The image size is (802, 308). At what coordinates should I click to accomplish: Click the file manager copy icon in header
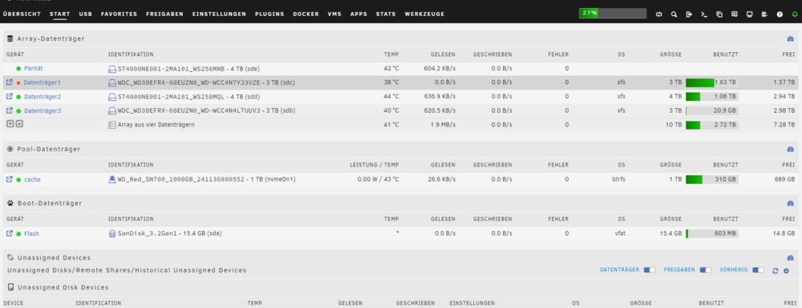tap(719, 14)
